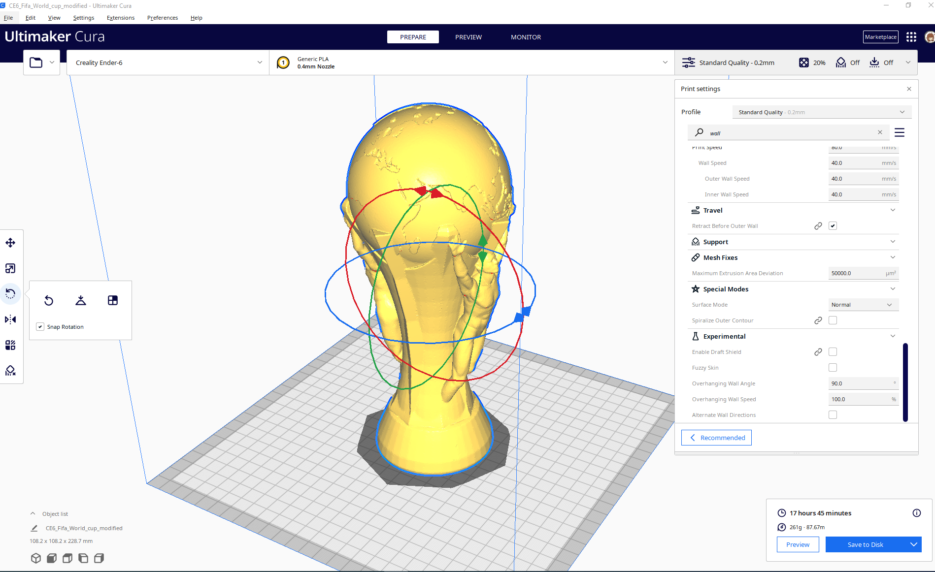935x572 pixels.
Task: Collapse the Experimental settings section
Action: tap(893, 336)
